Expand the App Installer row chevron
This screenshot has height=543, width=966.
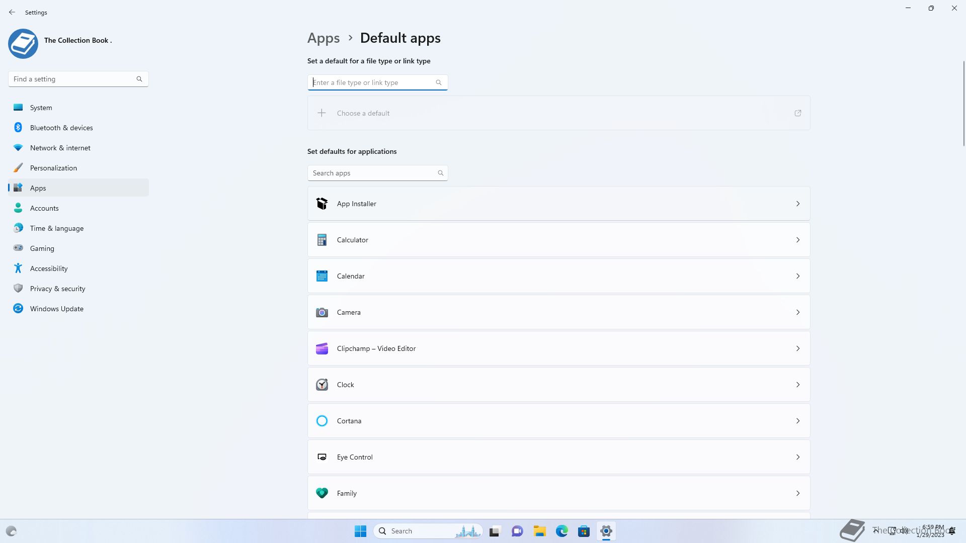[798, 204]
